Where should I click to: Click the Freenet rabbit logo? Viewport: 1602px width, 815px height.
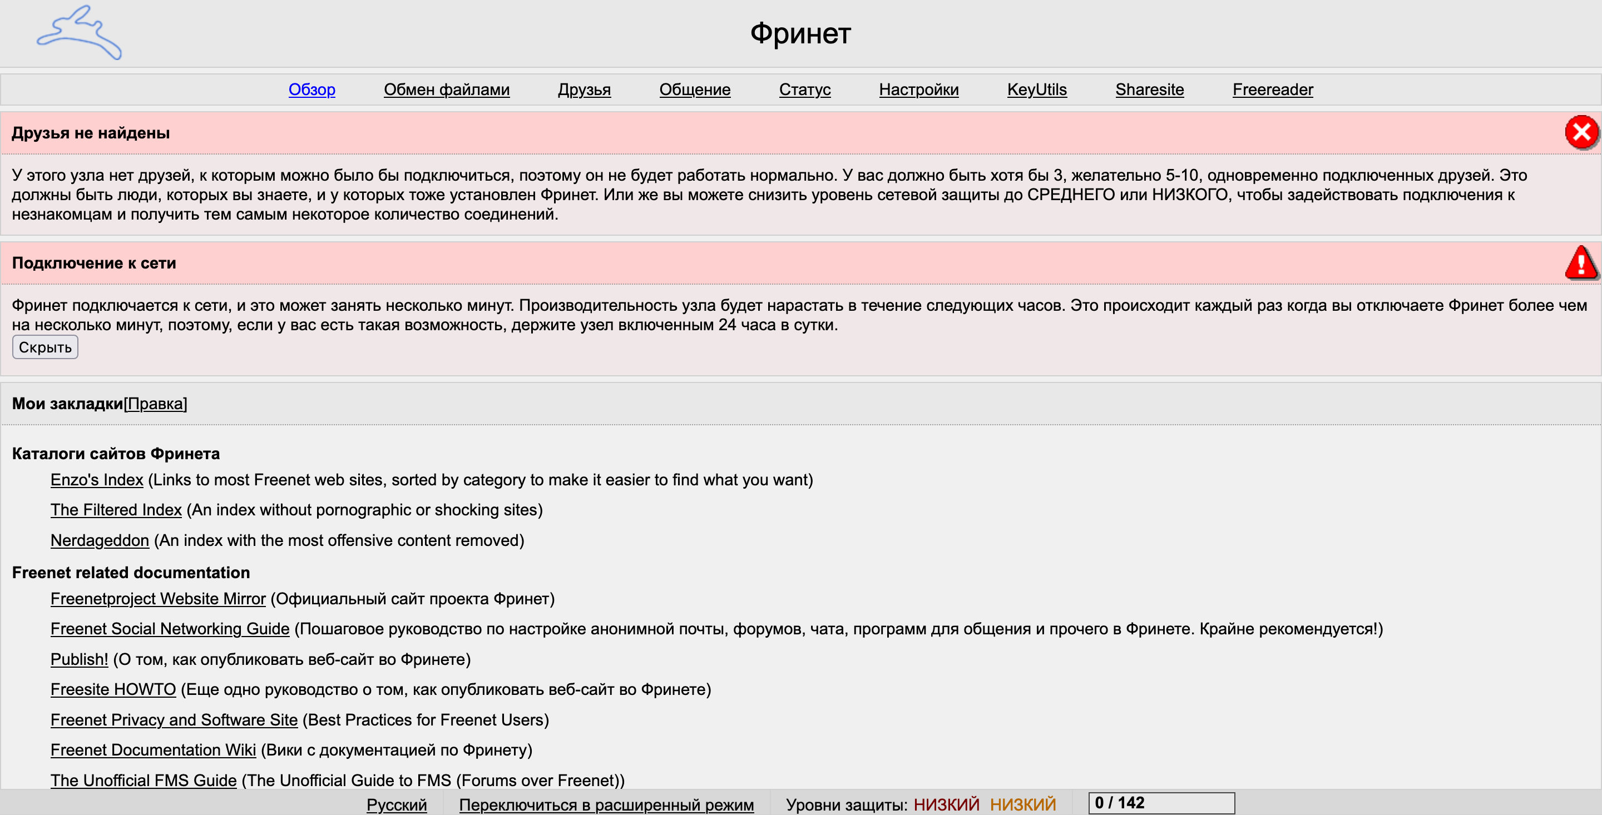(80, 33)
